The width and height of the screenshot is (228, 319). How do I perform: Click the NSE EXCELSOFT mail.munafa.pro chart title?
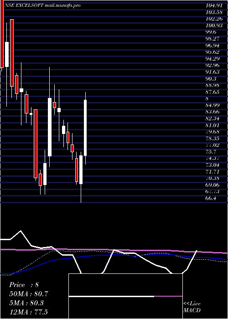point(42,5)
